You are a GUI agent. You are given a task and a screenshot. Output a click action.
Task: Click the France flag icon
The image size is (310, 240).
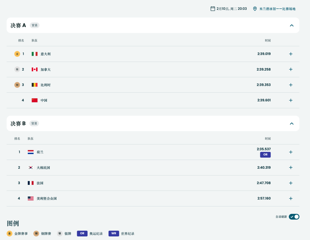coord(31,183)
